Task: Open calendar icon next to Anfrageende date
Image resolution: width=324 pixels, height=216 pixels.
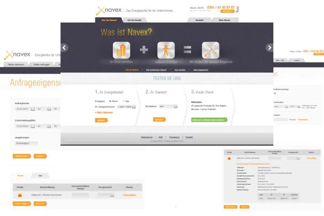Action: tap(33, 109)
